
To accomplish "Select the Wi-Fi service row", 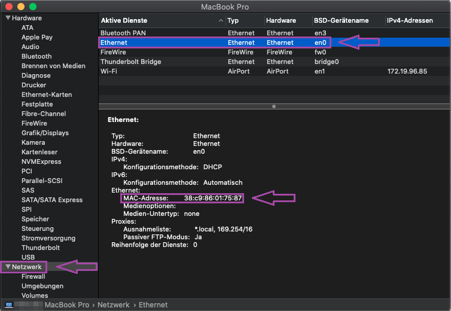I will (x=274, y=71).
